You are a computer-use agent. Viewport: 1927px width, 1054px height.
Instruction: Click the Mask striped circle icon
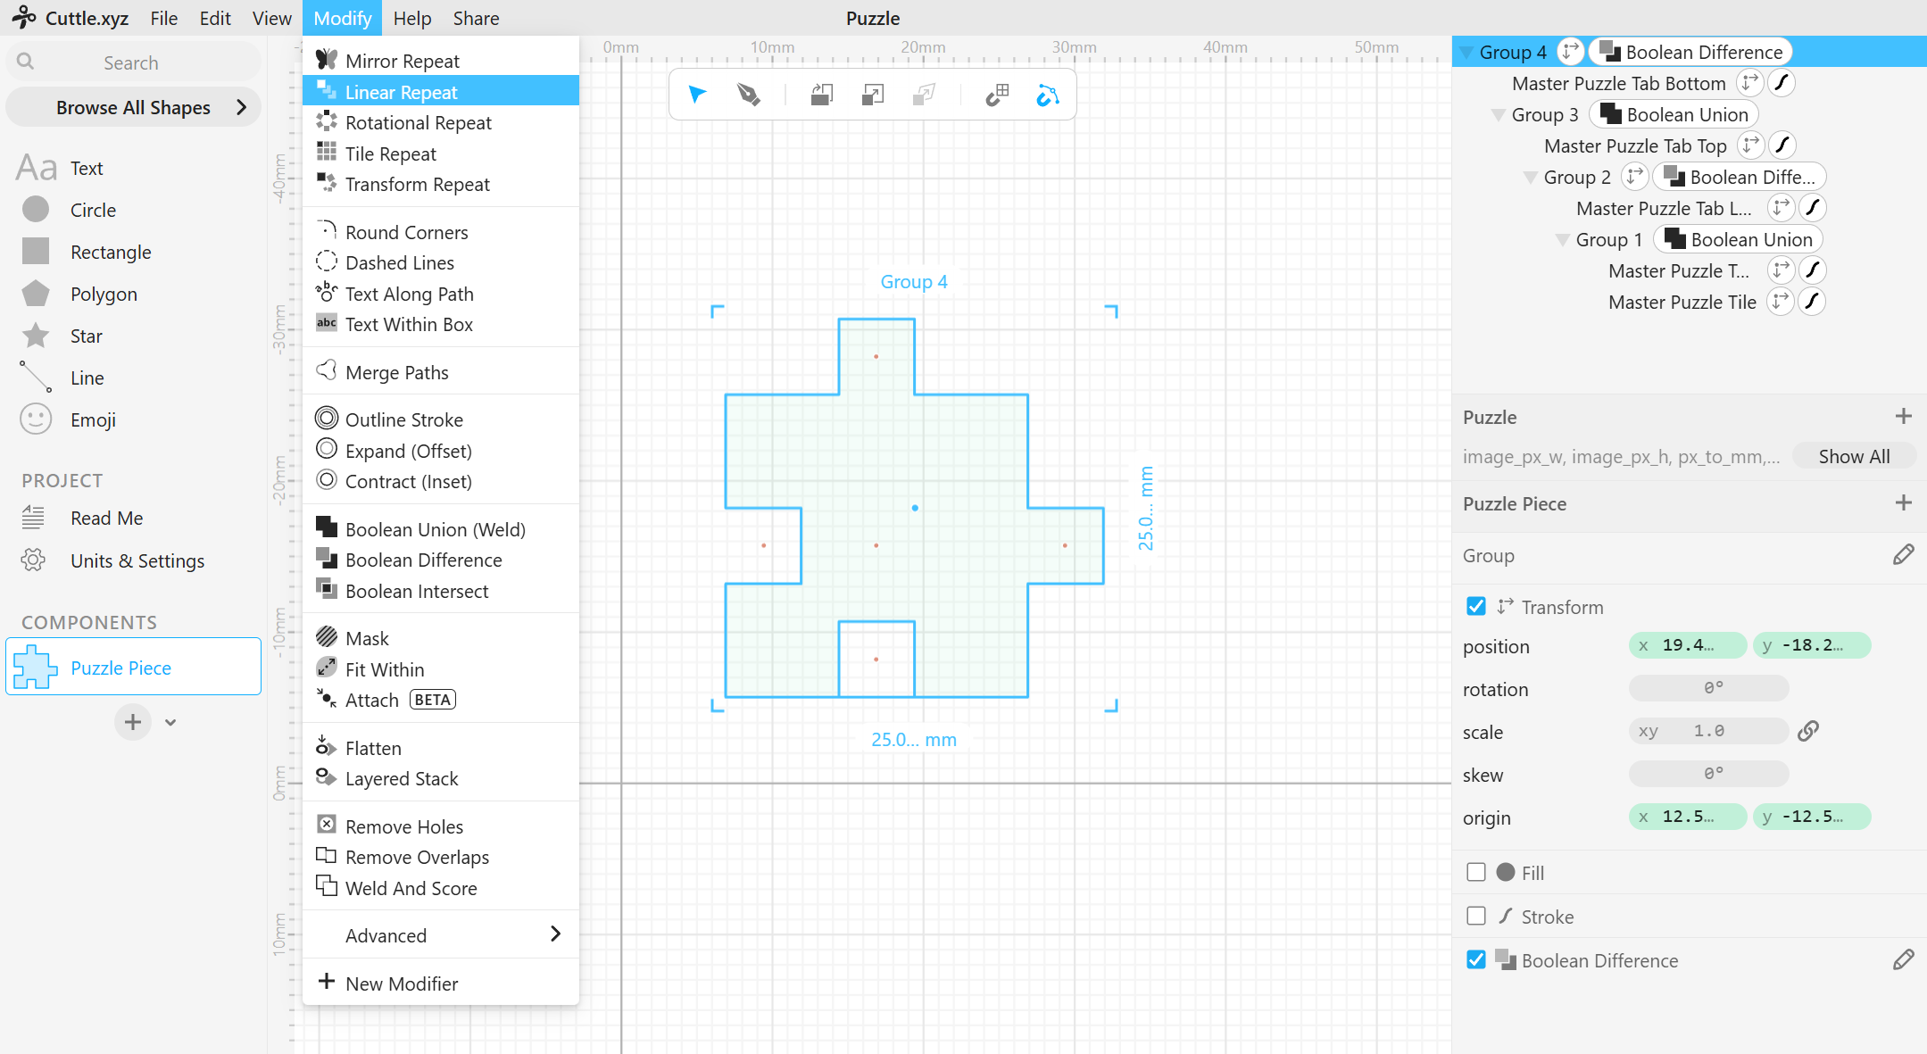327,637
